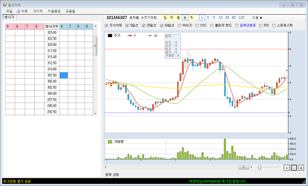Toggle the 60일선 checkbox
This screenshot has height=186, width=308.
click(162, 25)
